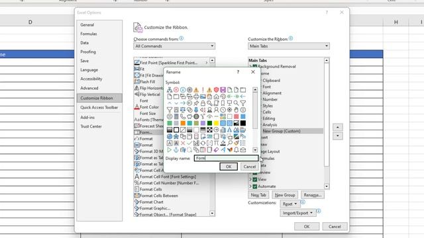
Task: Click info icon beside Customize the Ribbon label
Action: coord(291,38)
